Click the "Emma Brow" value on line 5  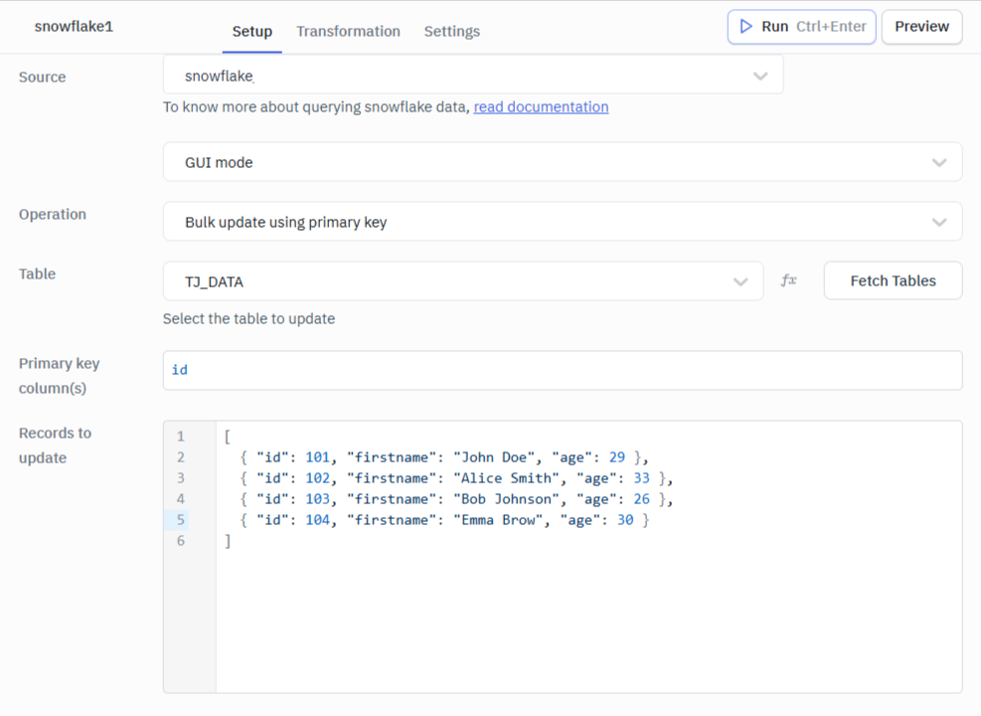(498, 519)
